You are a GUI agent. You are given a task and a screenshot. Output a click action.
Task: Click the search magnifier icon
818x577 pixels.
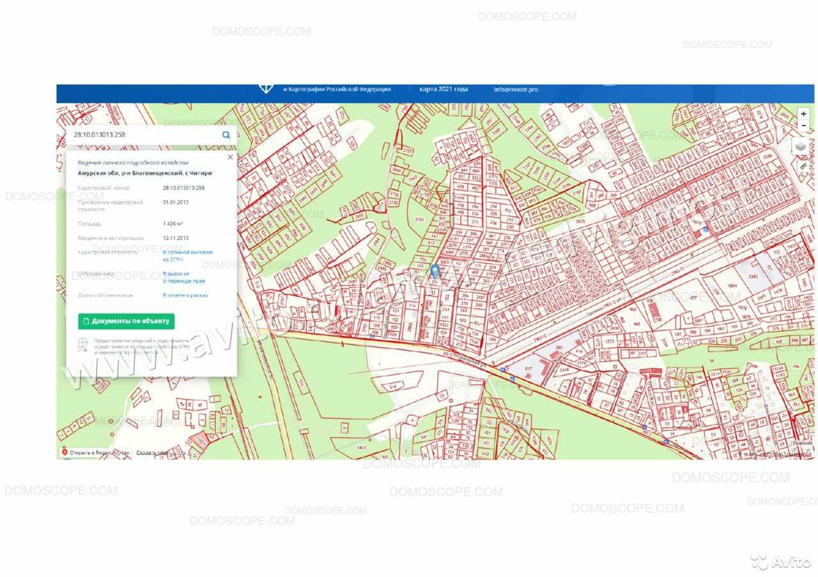226,135
